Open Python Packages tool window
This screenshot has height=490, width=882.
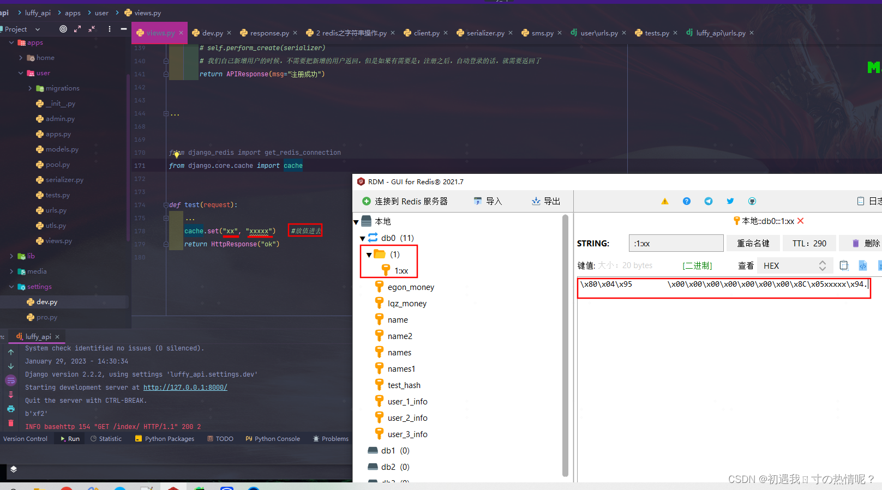click(165, 439)
